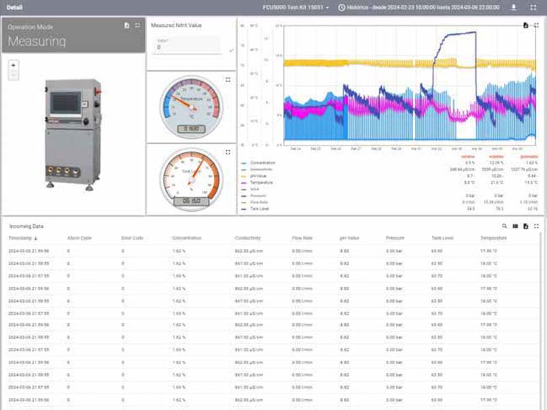Screen dimensions: 547x410
Task: Sort the table by Timestamp column
Action: click(23, 238)
